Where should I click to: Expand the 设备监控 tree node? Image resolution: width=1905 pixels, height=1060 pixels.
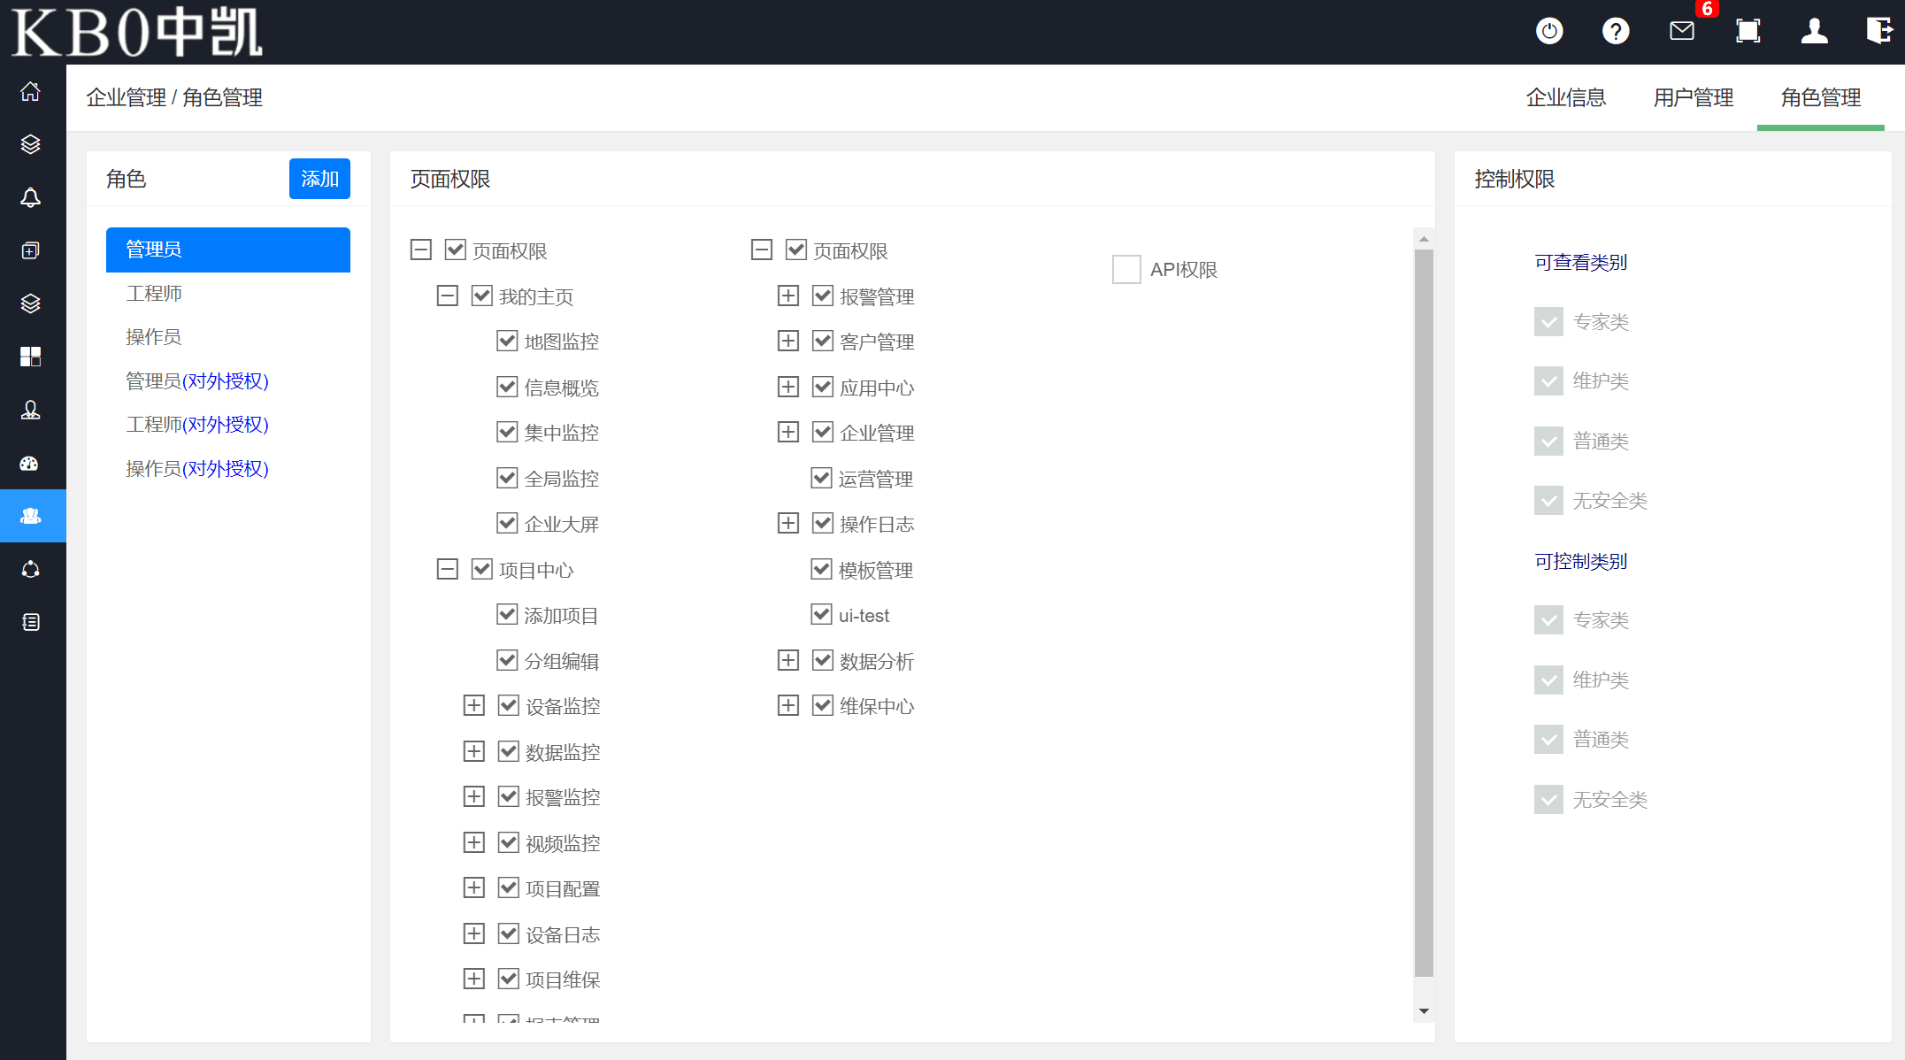tap(474, 705)
